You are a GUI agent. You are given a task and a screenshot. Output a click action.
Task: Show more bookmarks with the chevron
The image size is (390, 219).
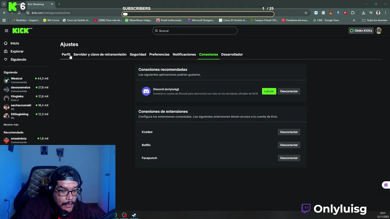(x=354, y=20)
